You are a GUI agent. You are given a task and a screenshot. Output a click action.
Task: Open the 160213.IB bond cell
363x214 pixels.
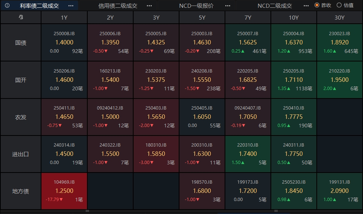click(x=110, y=80)
